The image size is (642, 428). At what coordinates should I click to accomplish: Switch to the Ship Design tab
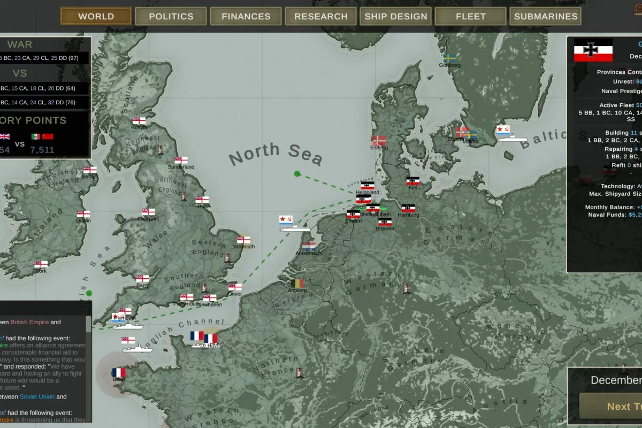(x=396, y=16)
